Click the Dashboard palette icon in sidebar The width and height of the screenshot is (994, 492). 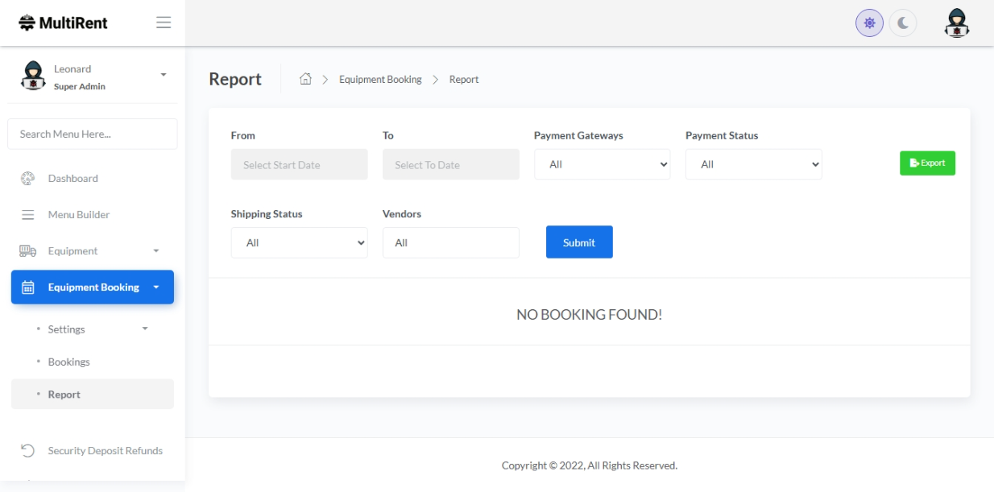27,178
